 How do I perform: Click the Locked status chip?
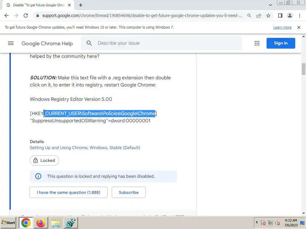pyautogui.click(x=45, y=160)
